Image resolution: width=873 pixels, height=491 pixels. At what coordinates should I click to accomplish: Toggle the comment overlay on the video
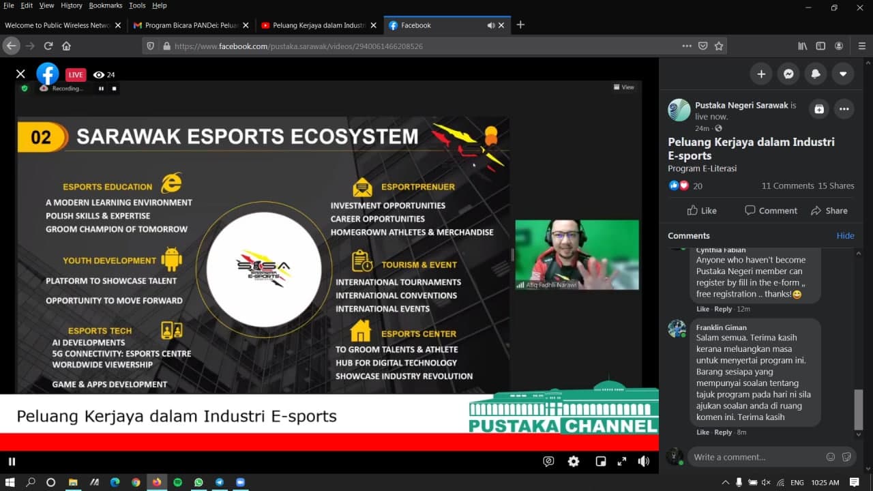(548, 462)
